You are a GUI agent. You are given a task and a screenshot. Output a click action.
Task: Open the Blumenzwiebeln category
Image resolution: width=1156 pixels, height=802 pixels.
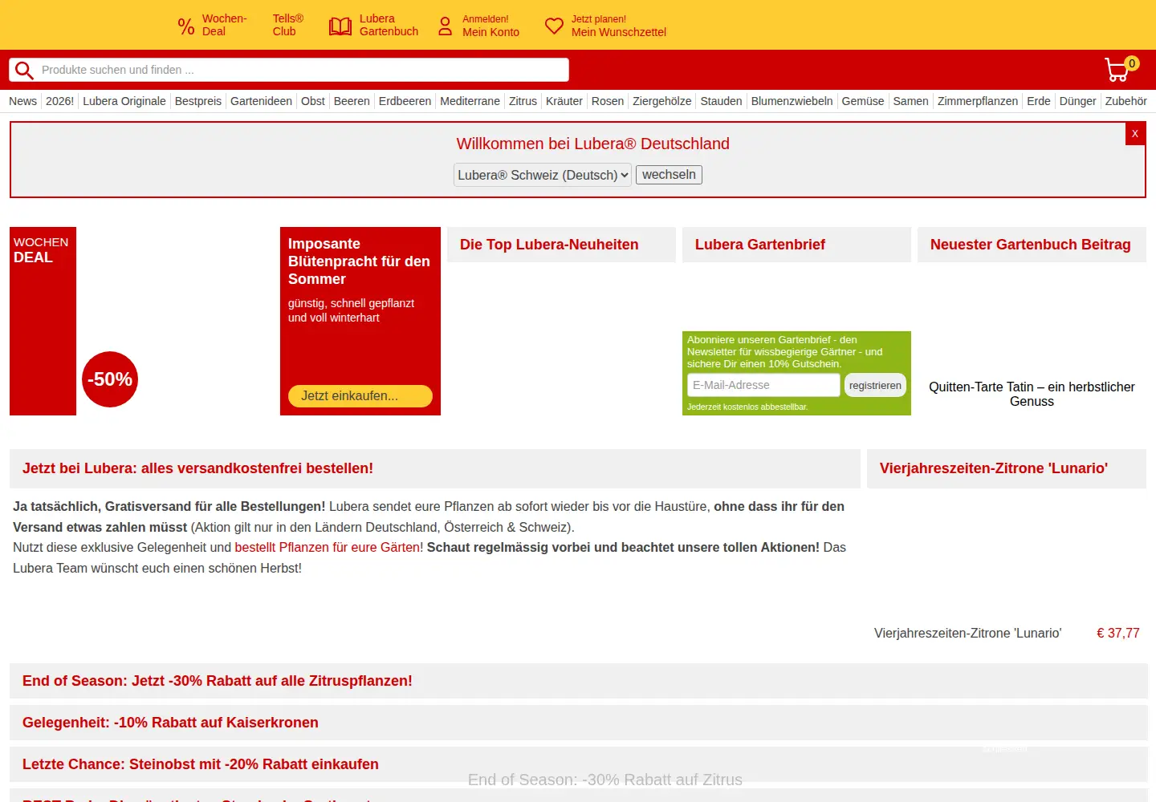792,101
